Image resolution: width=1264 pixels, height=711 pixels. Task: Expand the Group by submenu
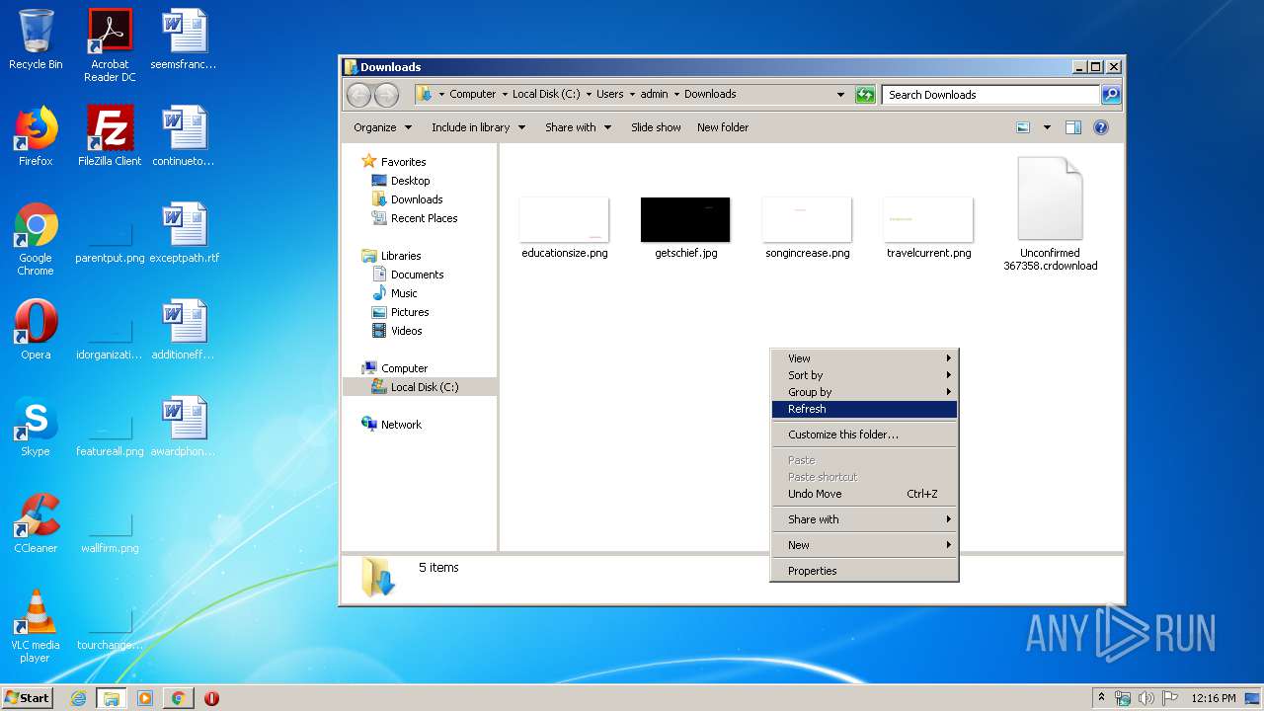864,392
